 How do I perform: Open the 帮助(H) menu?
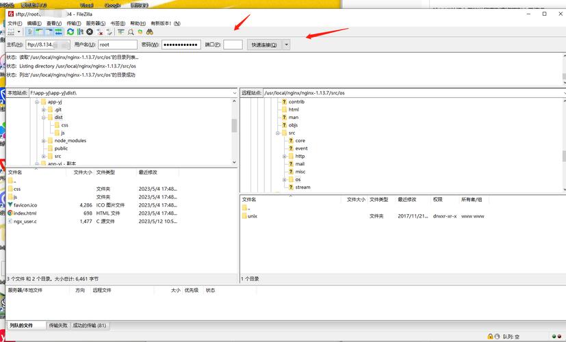point(138,23)
